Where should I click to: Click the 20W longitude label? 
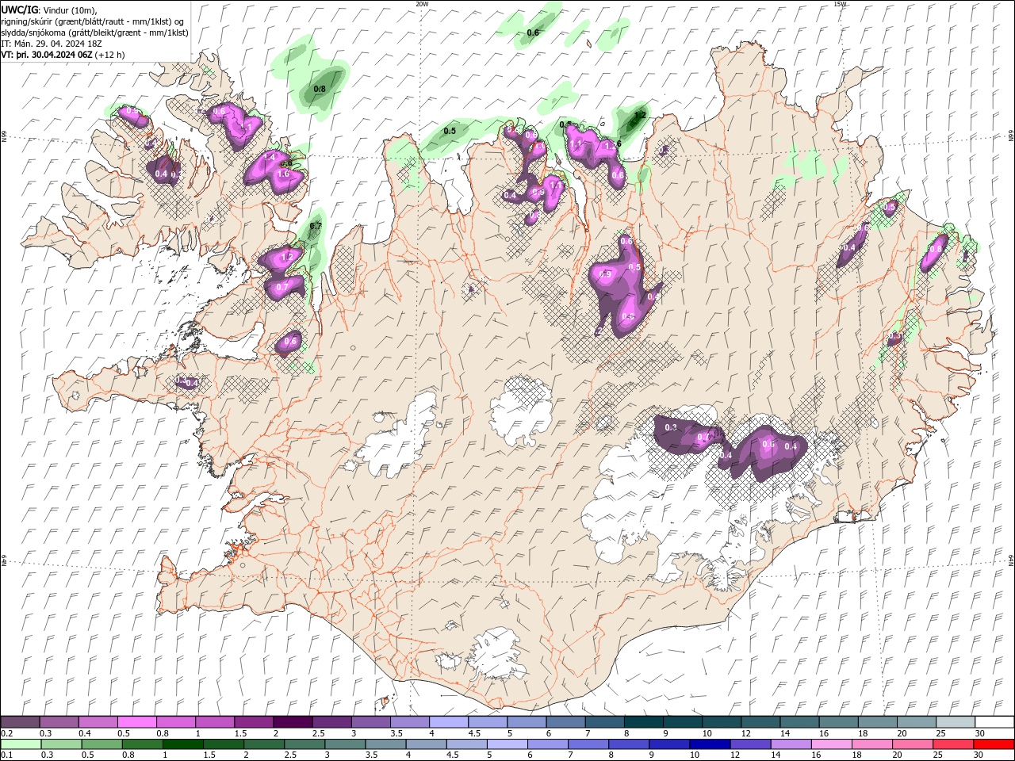[x=422, y=3]
